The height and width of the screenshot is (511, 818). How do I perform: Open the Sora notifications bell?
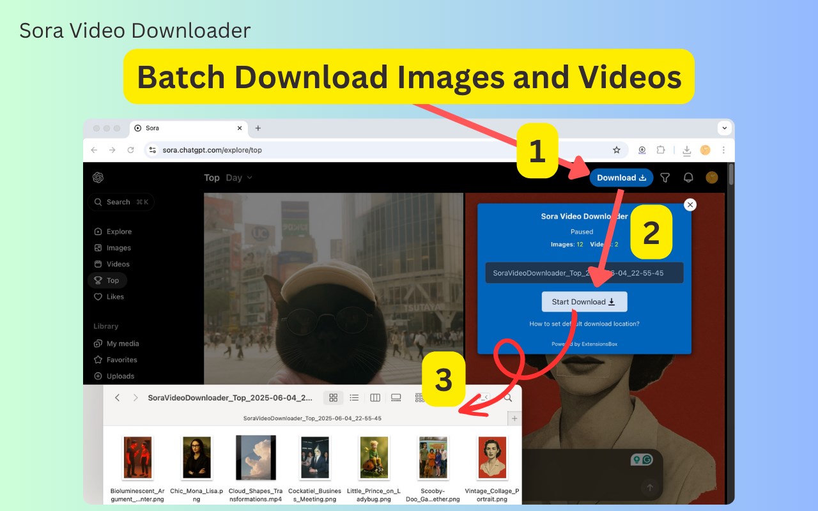[688, 178]
